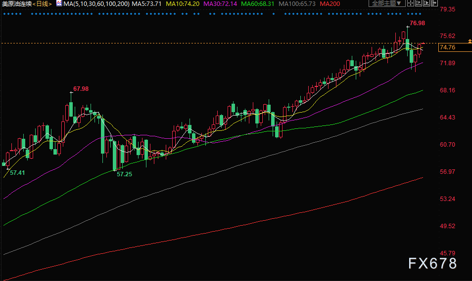This screenshot has height=281, width=472.
Task: Click the crosshair cursor icon
Action: point(410,3)
